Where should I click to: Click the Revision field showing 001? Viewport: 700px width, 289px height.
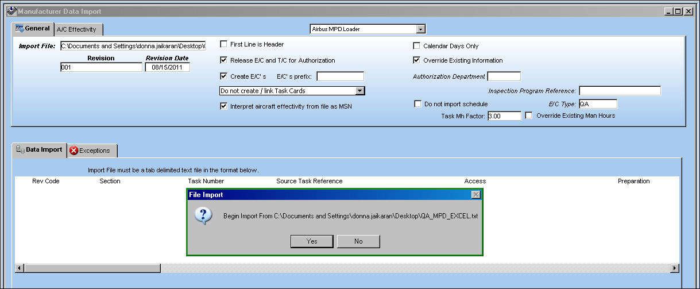point(100,67)
